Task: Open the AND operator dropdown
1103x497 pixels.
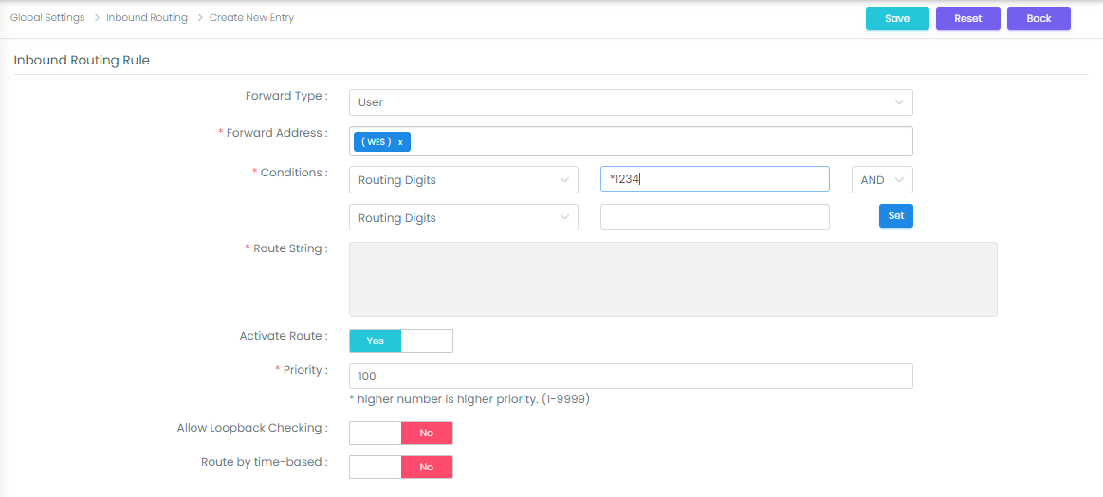Action: 882,179
